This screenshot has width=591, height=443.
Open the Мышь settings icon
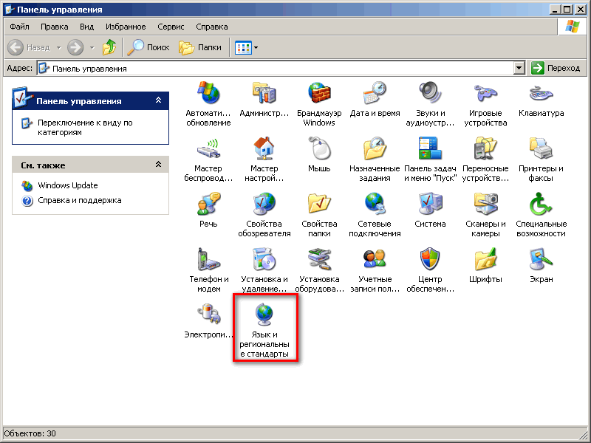pos(319,150)
